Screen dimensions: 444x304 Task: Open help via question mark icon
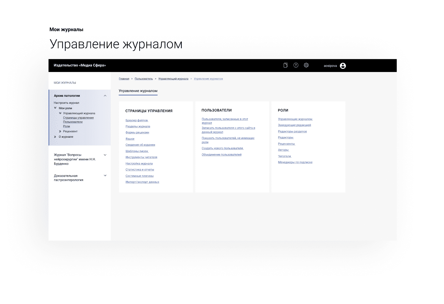click(296, 65)
